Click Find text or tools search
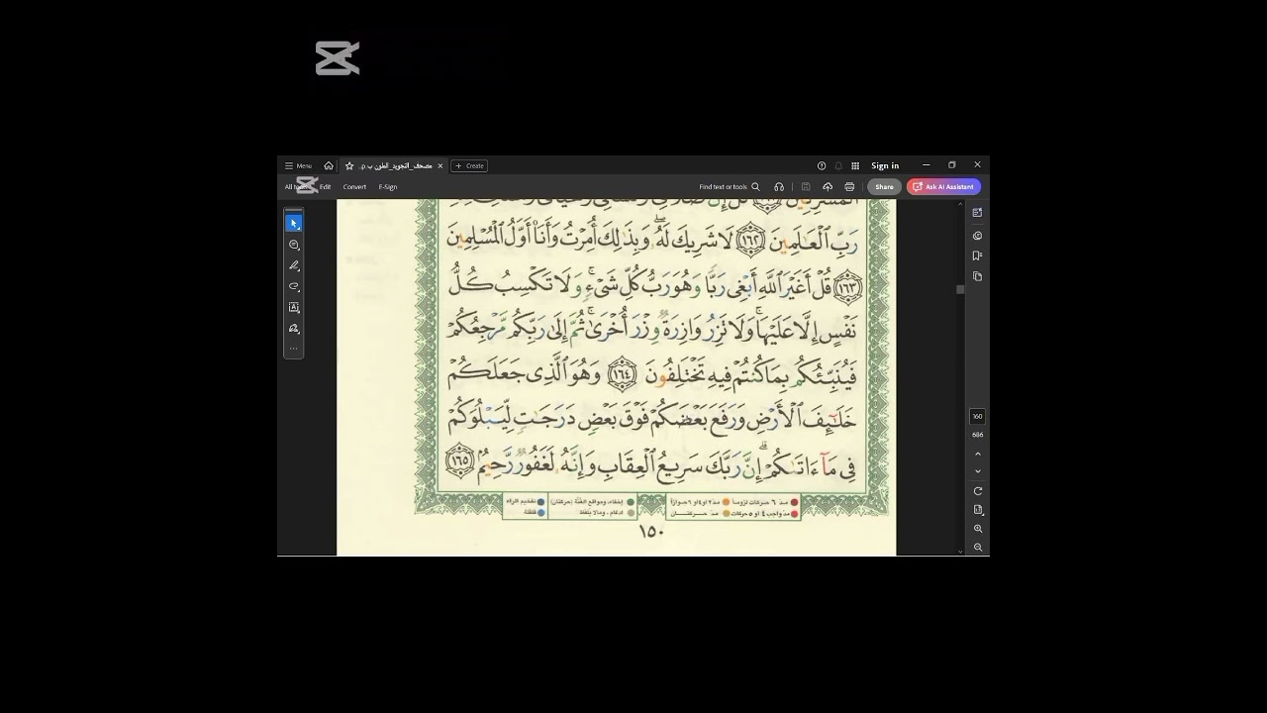This screenshot has width=1267, height=713. click(x=730, y=186)
